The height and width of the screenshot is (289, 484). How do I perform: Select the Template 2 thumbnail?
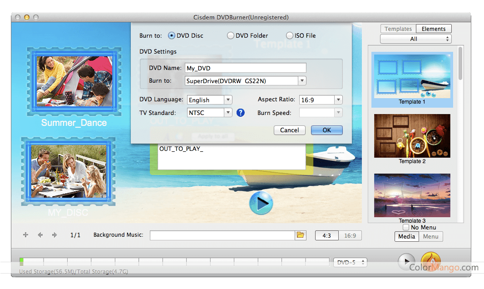point(412,136)
